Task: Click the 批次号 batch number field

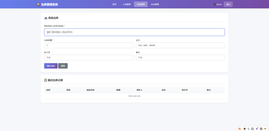Action: [88, 58]
